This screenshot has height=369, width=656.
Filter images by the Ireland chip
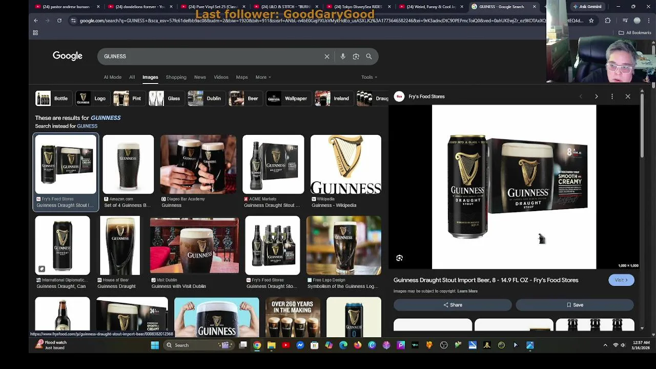coord(334,98)
